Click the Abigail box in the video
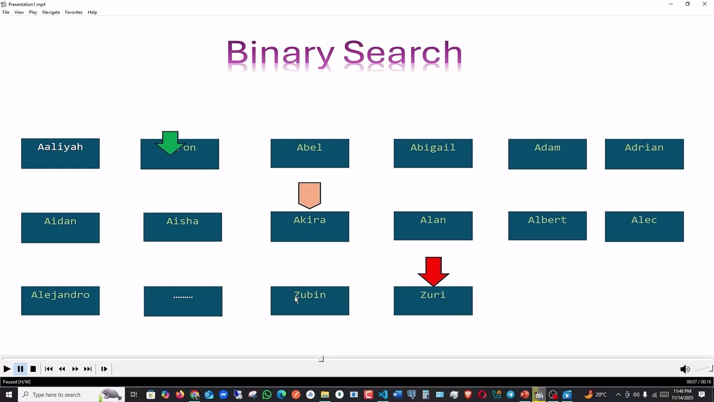 click(x=433, y=154)
